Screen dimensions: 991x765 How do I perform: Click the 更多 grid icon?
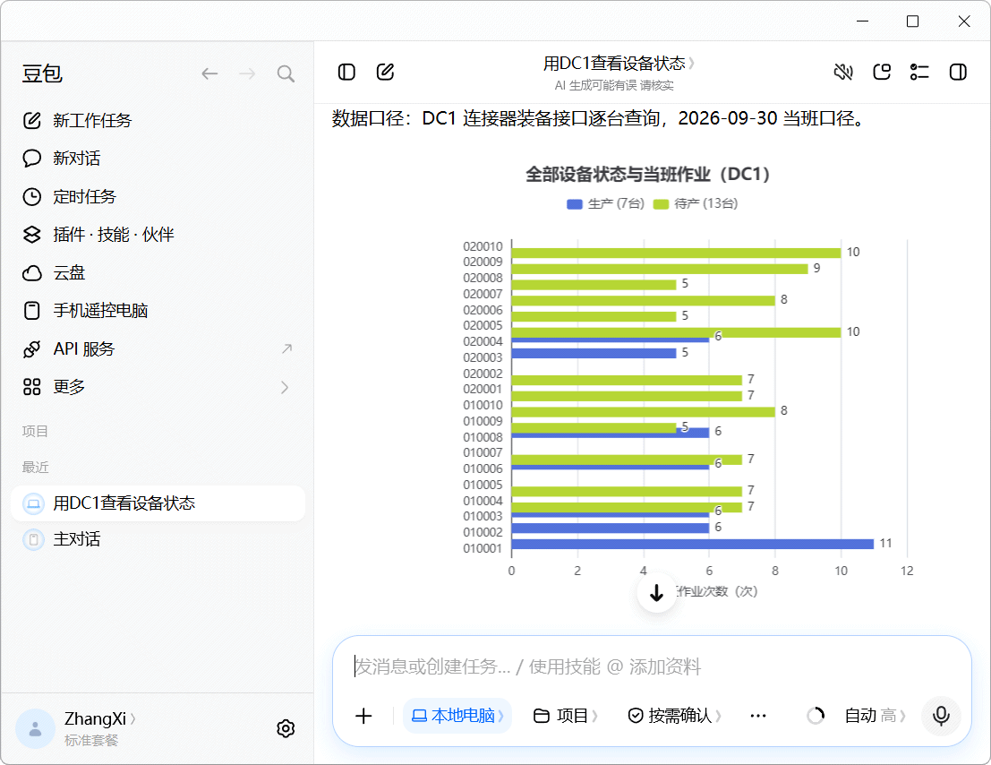point(31,387)
